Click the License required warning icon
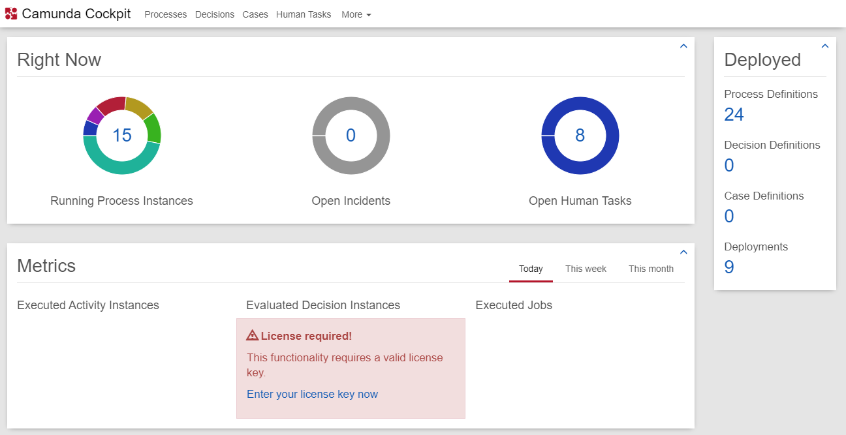This screenshot has height=435, width=846. pyautogui.click(x=252, y=336)
